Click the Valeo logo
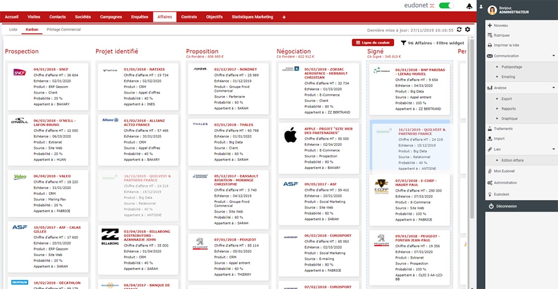The width and height of the screenshot is (558, 289). coord(20,177)
